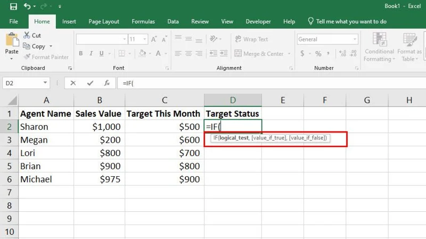Image resolution: width=426 pixels, height=239 pixels.
Task: Click Middle Align icon
Action: pos(189,39)
